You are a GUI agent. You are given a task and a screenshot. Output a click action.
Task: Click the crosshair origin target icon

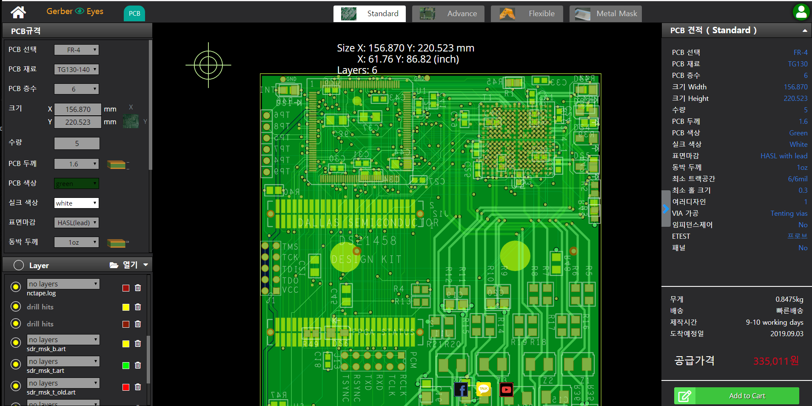tap(208, 65)
